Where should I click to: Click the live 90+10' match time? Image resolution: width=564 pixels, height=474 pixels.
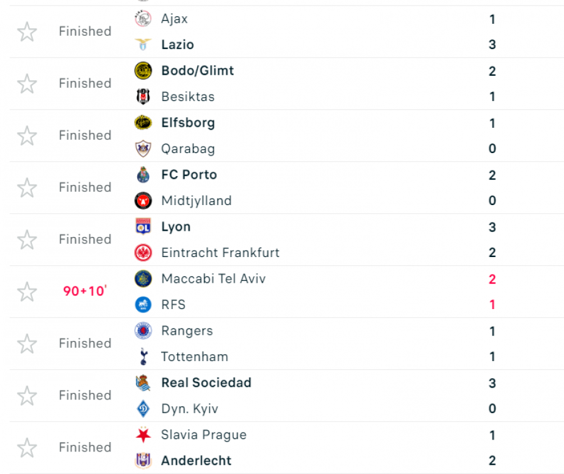[x=85, y=291]
